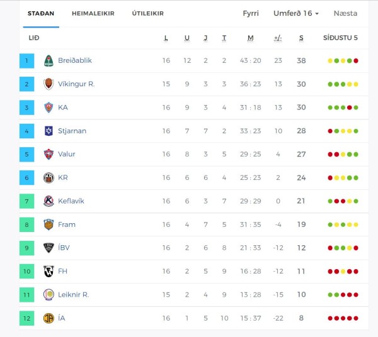Open the Umferð 16 round dropdown
378x337 pixels.
pyautogui.click(x=296, y=13)
